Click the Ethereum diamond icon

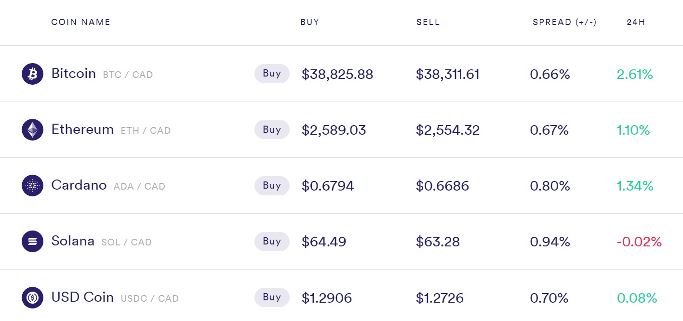32,130
